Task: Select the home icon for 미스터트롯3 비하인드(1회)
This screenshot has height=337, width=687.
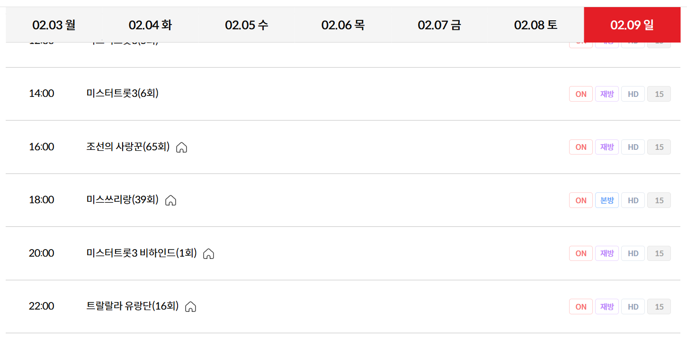Action: click(208, 254)
